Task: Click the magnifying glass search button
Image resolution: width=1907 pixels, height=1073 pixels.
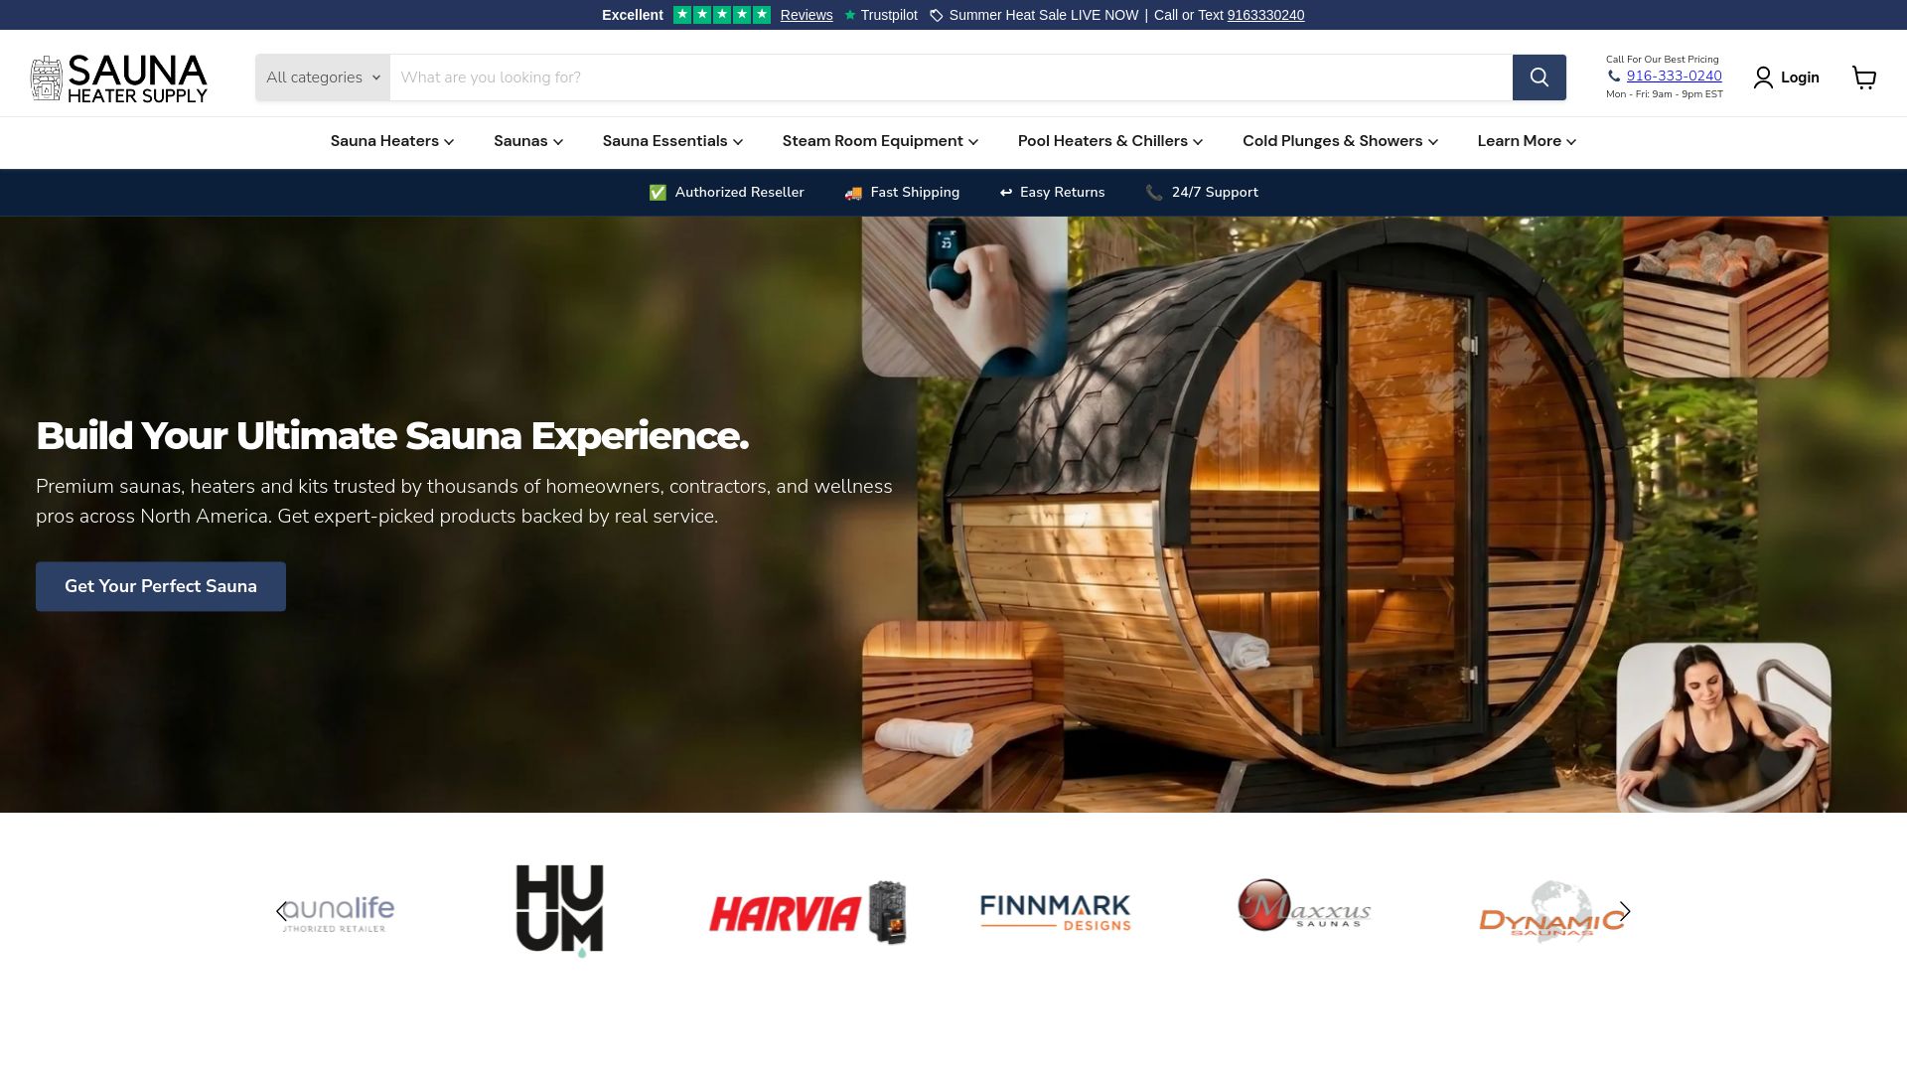Action: point(1539,77)
